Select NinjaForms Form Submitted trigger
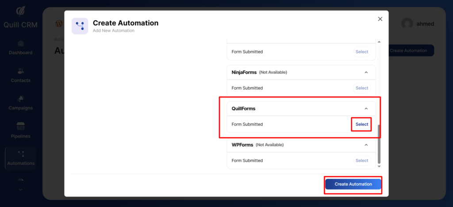This screenshot has width=453, height=207. pyautogui.click(x=361, y=88)
